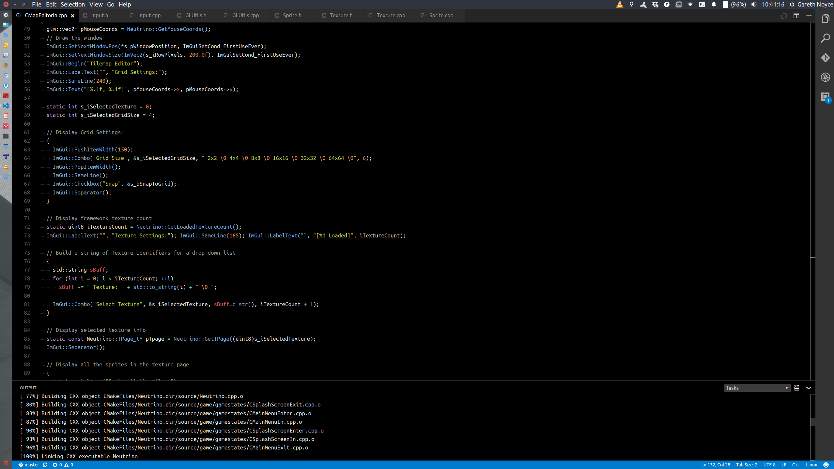The width and height of the screenshot is (834, 469).
Task: Switch to the Input.cpp tab
Action: pos(149,15)
